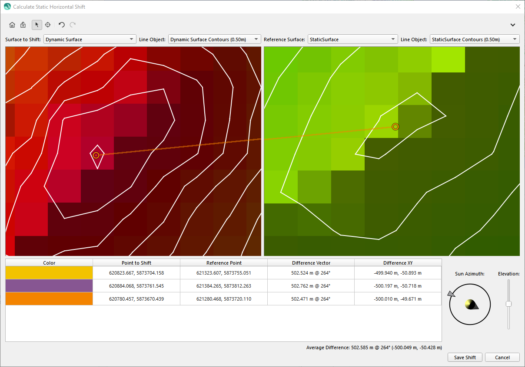Select the purple color swatch row
This screenshot has width=525, height=367.
[x=49, y=286]
